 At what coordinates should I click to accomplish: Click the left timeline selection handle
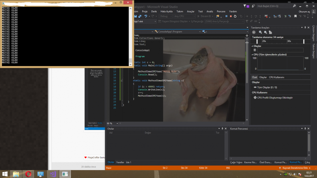tap(257, 41)
